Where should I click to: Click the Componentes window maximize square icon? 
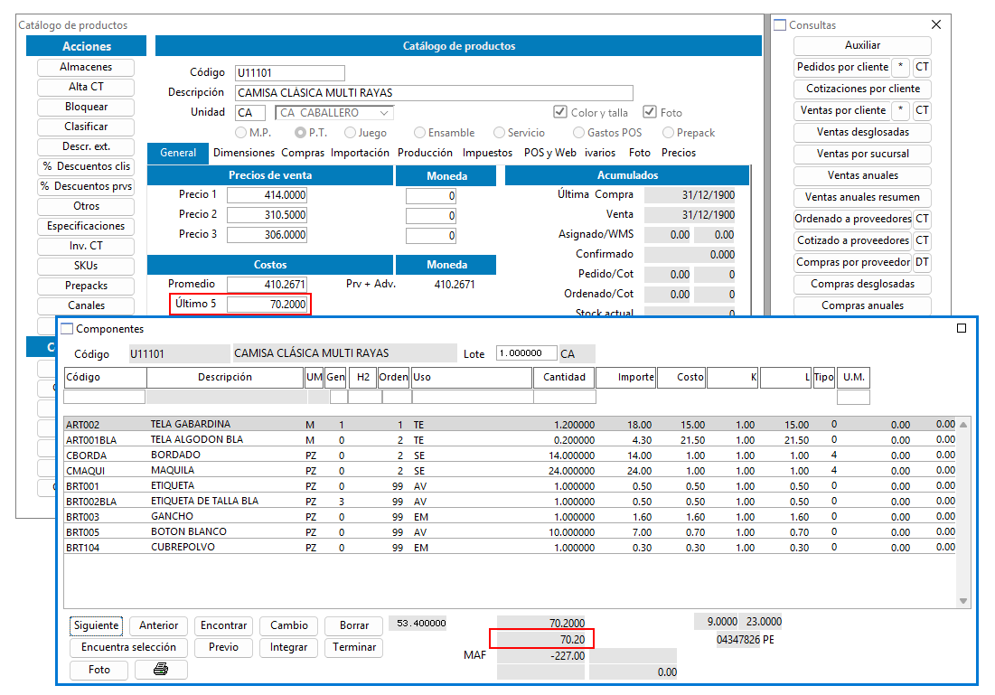pyautogui.click(x=962, y=328)
